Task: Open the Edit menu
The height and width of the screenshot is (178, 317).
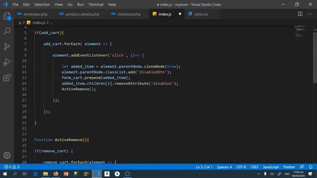Action: pyautogui.click(x=26, y=4)
